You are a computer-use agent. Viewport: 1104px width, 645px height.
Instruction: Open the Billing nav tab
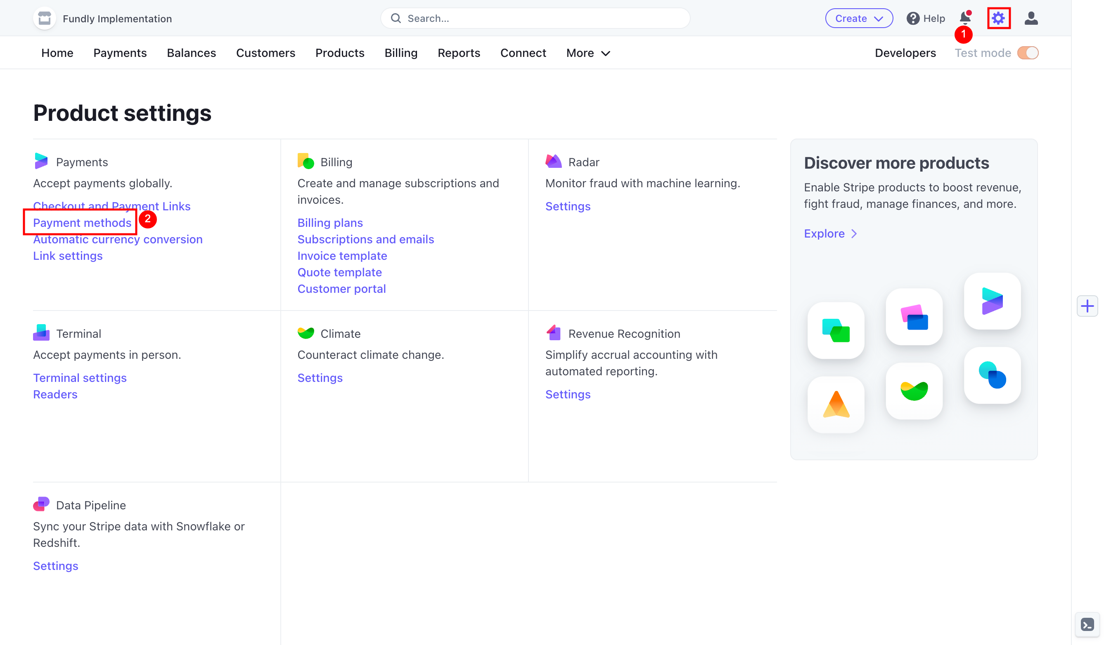click(x=401, y=53)
